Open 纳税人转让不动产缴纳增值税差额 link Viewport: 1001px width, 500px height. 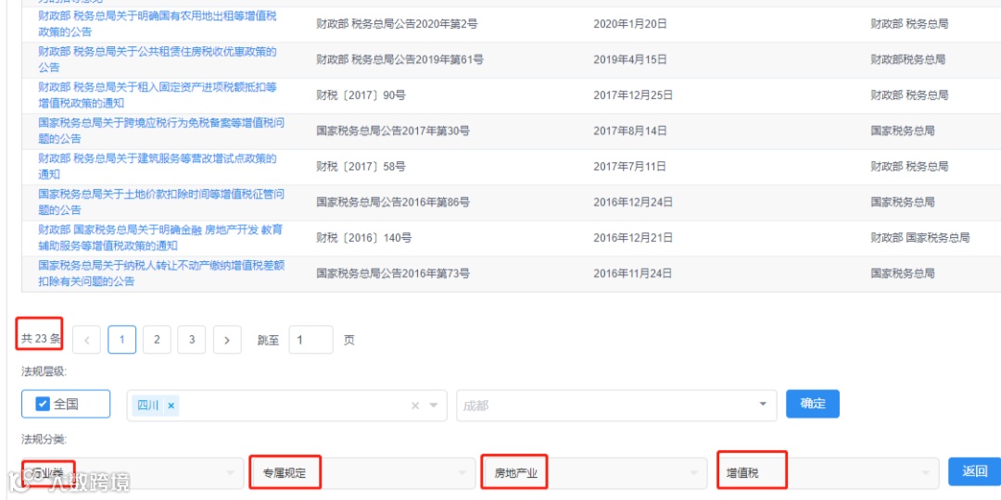tap(161, 273)
